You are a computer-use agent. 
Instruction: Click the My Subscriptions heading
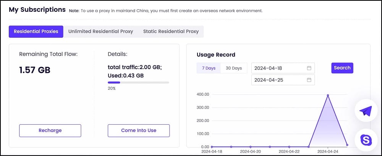37,10
